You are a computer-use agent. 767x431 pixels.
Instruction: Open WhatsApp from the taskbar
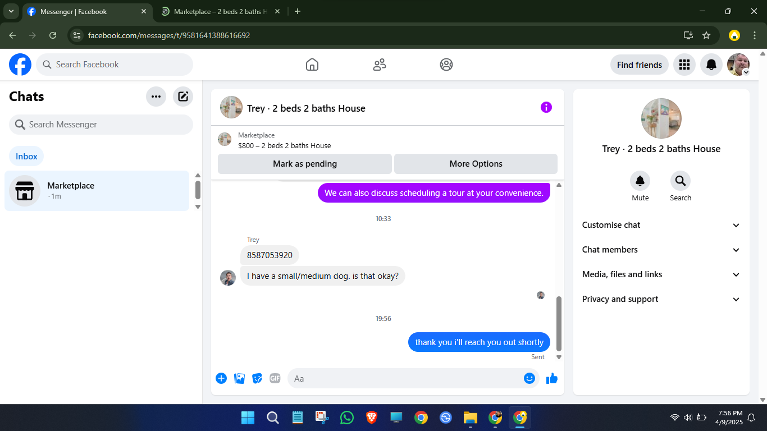point(347,418)
